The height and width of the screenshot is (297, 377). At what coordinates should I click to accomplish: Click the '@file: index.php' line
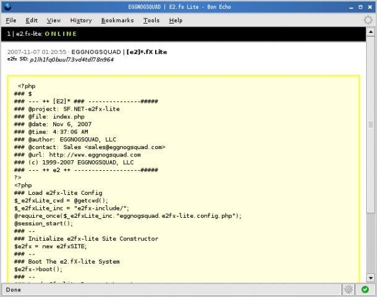[x=49, y=117]
